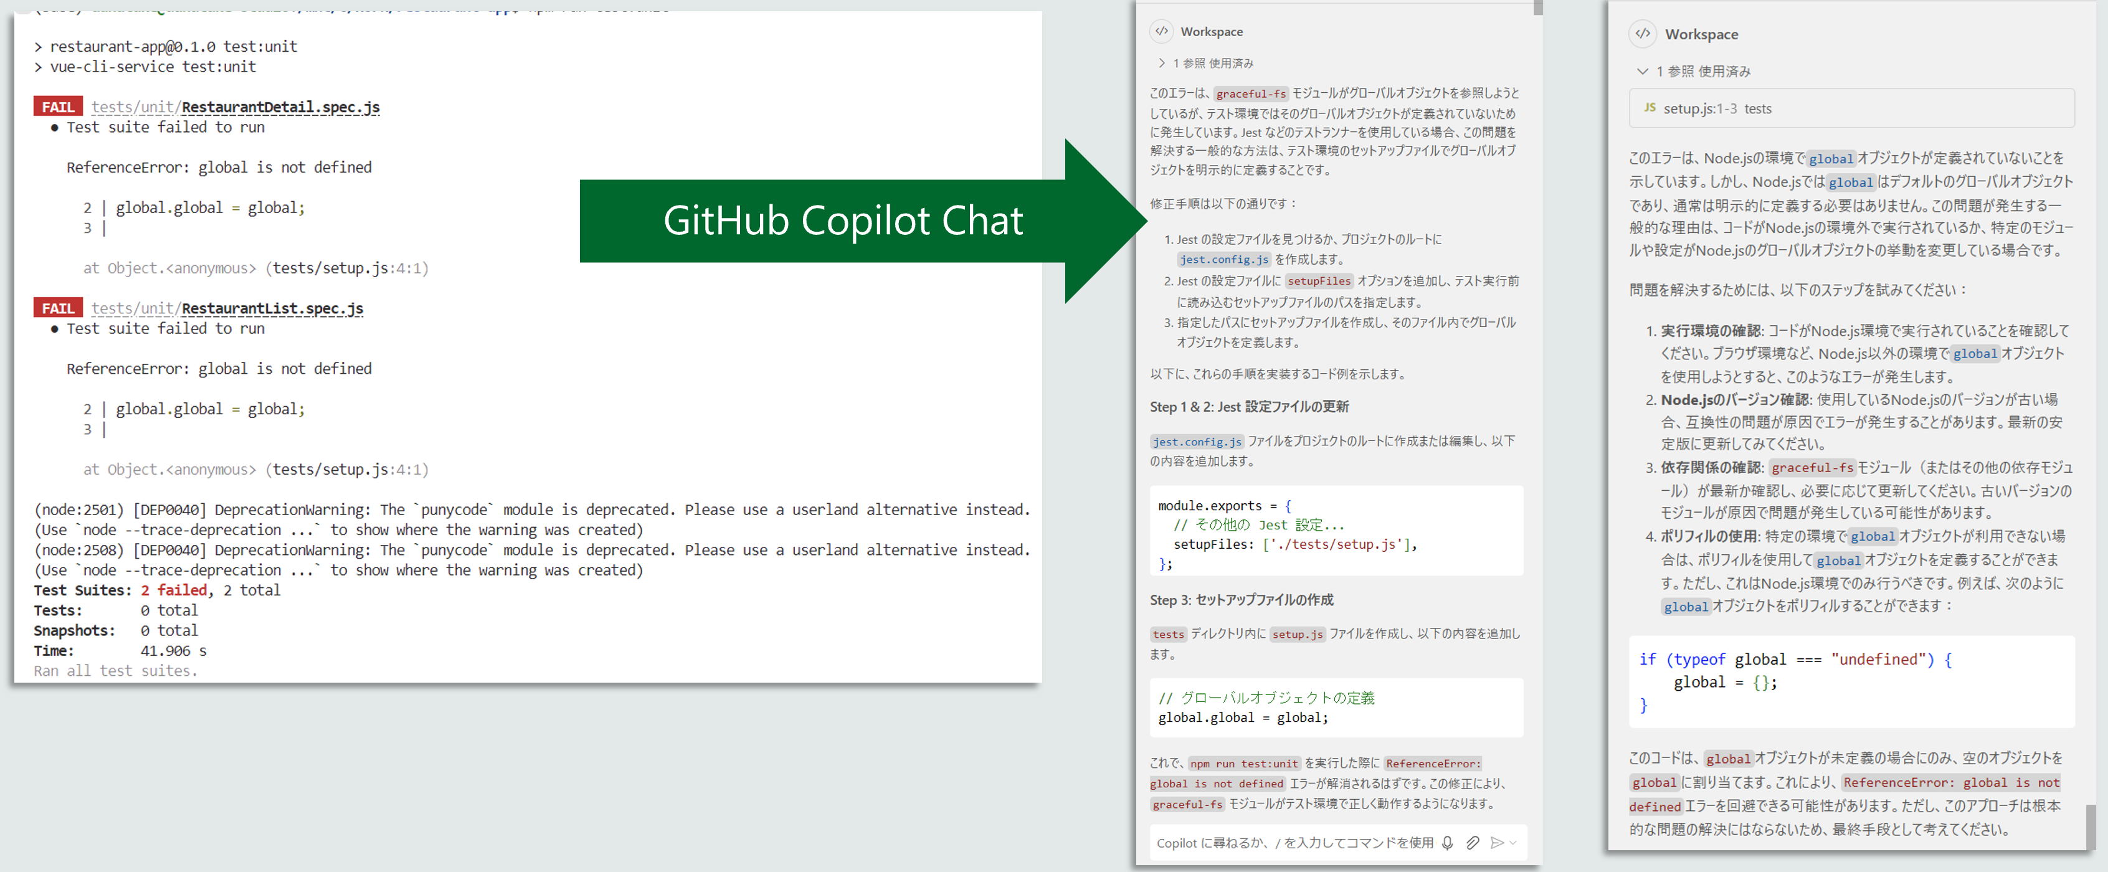Click the '41.906 s' time value

click(173, 650)
